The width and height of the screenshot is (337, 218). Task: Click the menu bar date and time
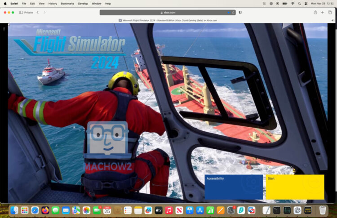pyautogui.click(x=322, y=4)
